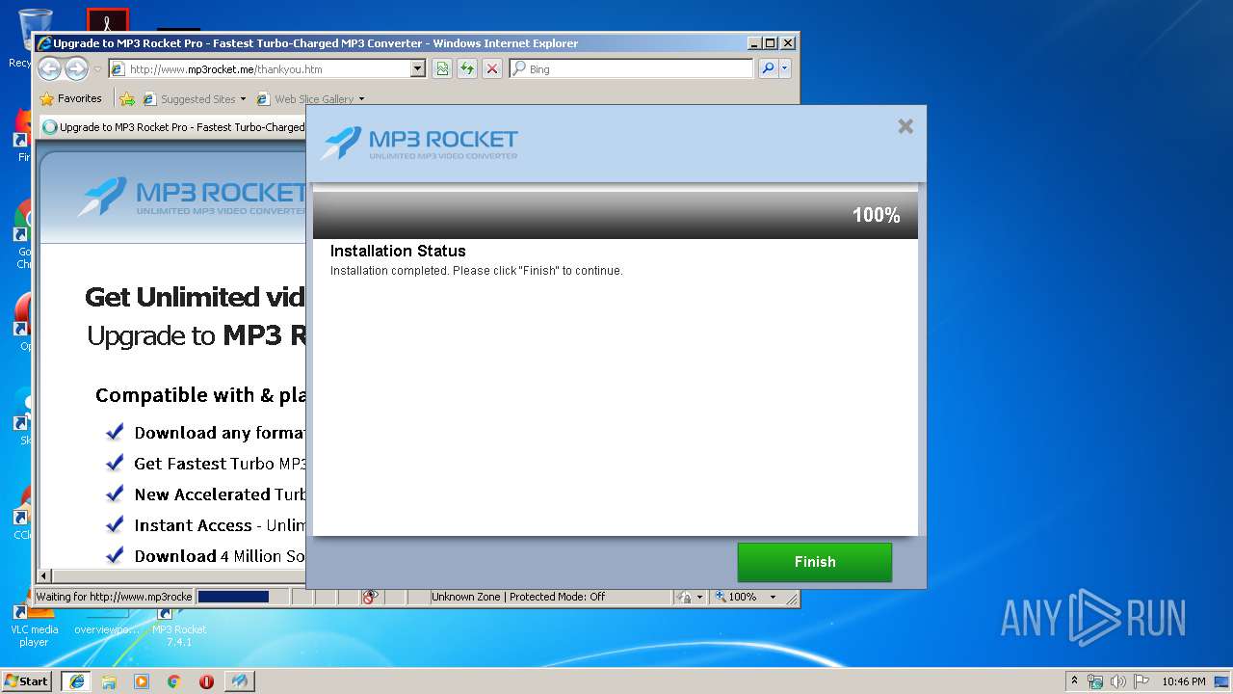Click the Internet Explorer title bar icon
The height and width of the screenshot is (694, 1233).
coord(43,43)
